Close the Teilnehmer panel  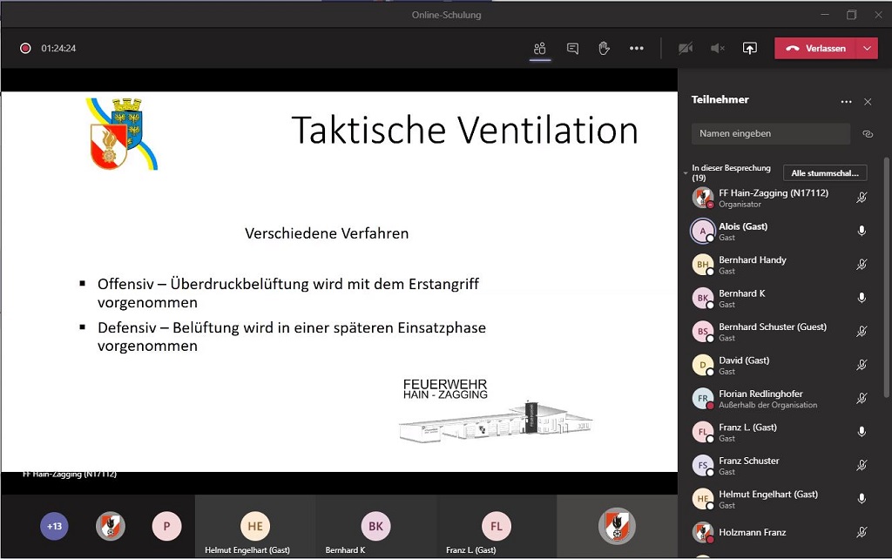pos(868,102)
